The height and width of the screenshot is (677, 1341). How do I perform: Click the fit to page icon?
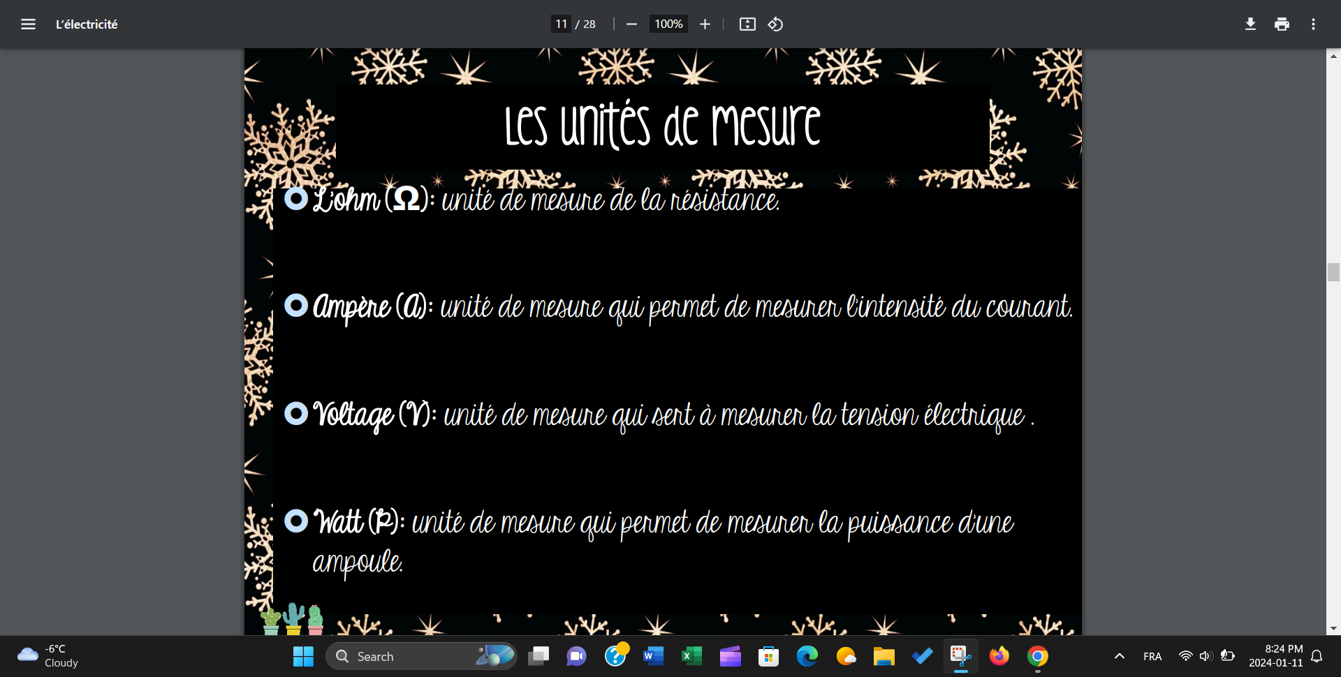[x=747, y=24]
